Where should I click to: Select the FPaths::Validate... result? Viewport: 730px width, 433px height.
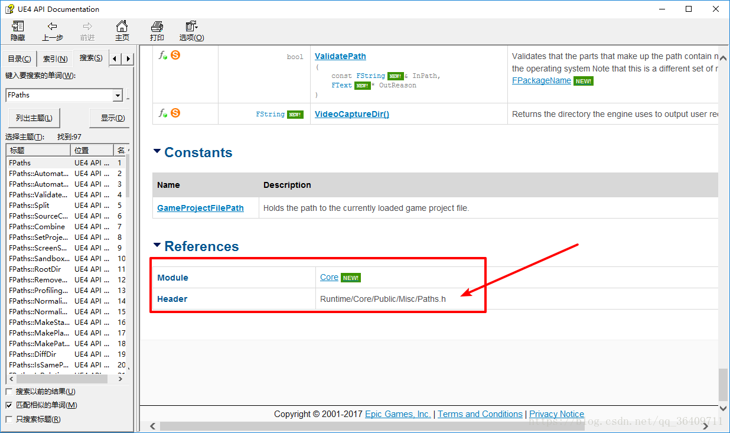pos(66,195)
